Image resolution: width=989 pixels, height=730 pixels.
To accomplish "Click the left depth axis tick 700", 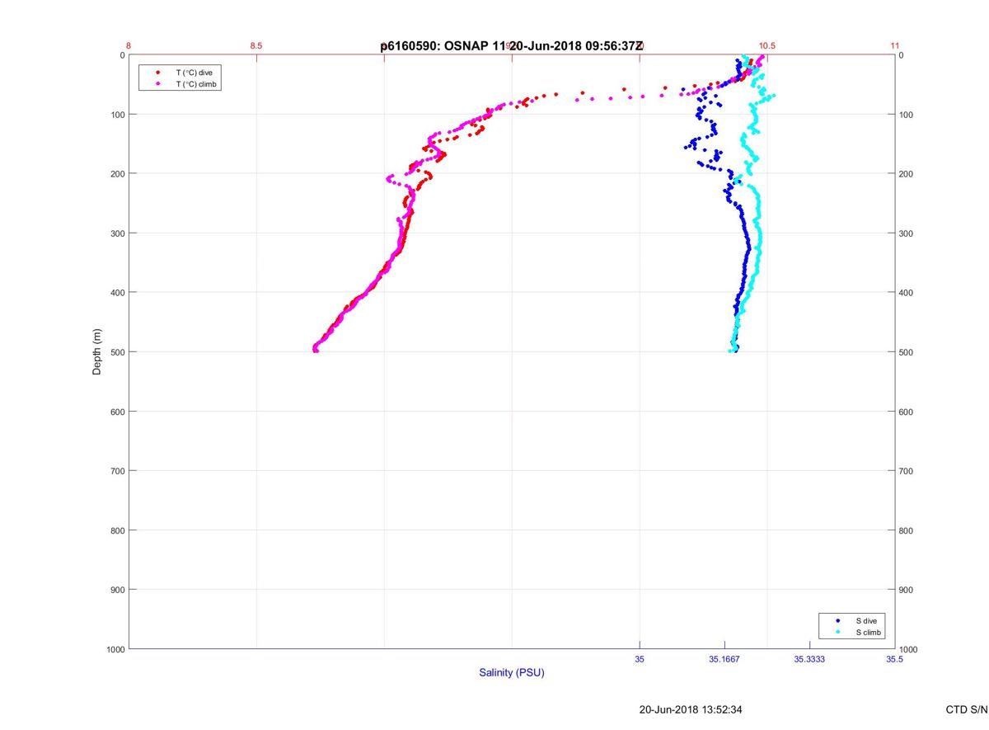I will [117, 471].
